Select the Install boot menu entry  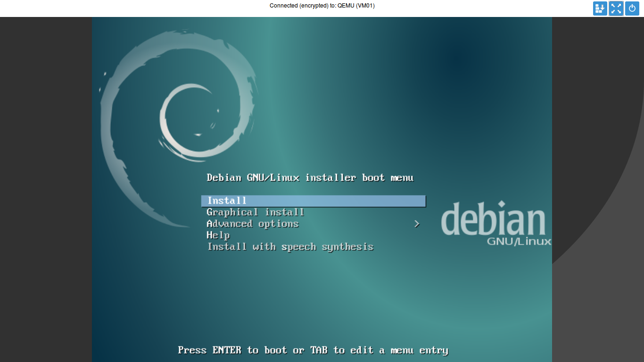(314, 201)
